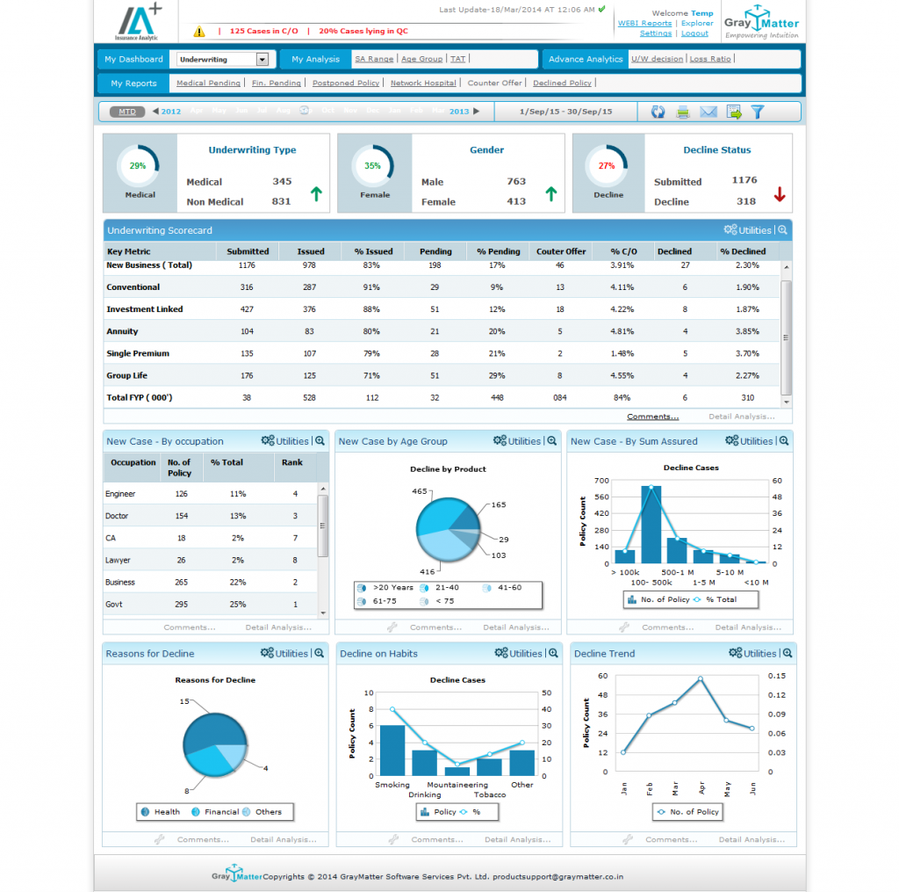Click the WEBI Reports link

point(644,24)
